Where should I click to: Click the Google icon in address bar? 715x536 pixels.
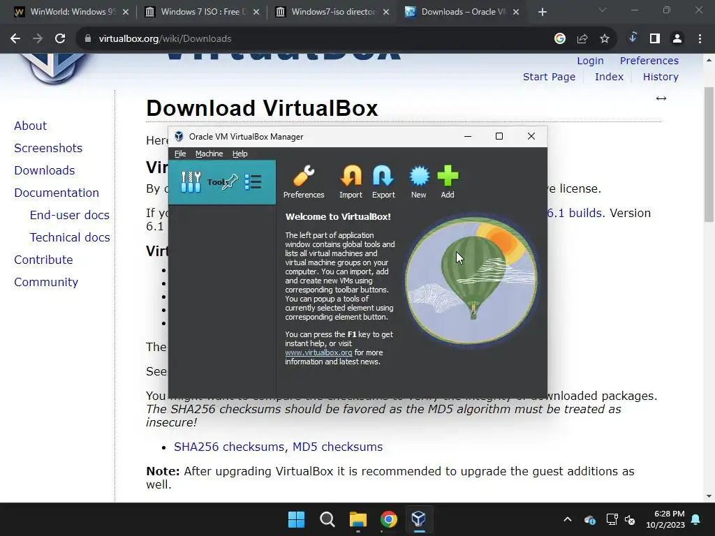tap(560, 39)
